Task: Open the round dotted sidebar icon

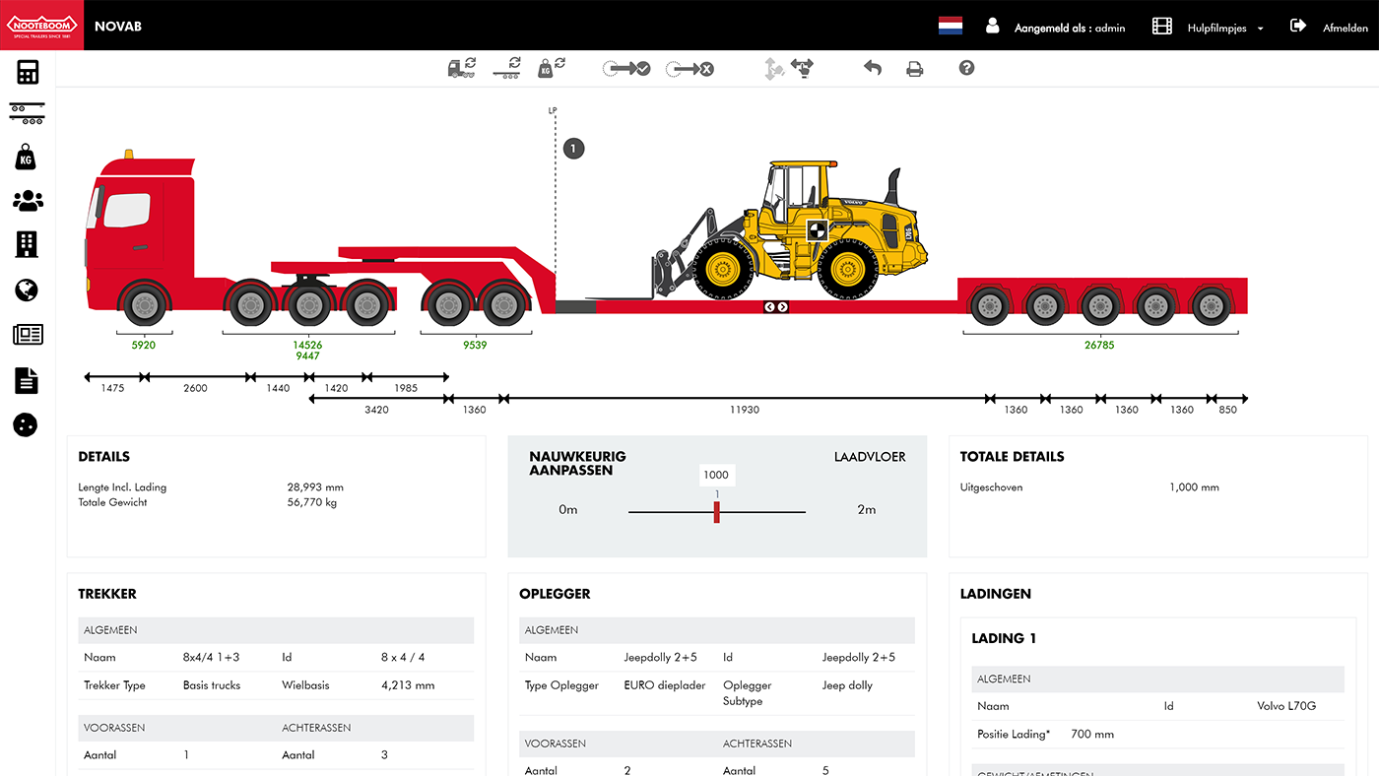Action: pyautogui.click(x=27, y=425)
